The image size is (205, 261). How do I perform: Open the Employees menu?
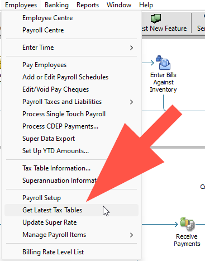tap(21, 5)
